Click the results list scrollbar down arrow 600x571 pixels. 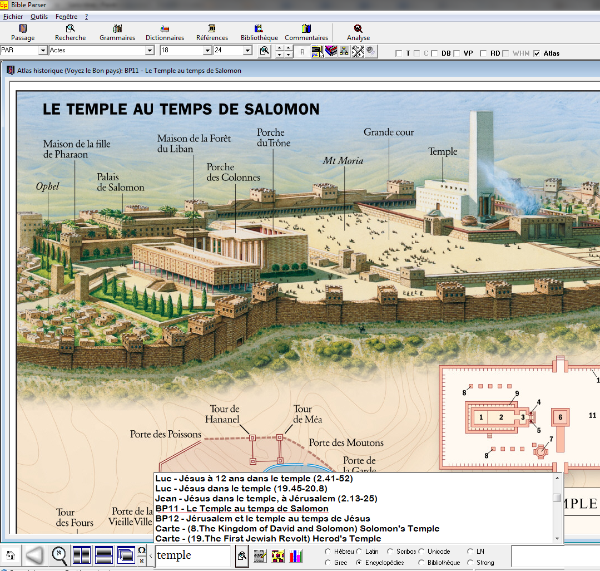pyautogui.click(x=557, y=539)
